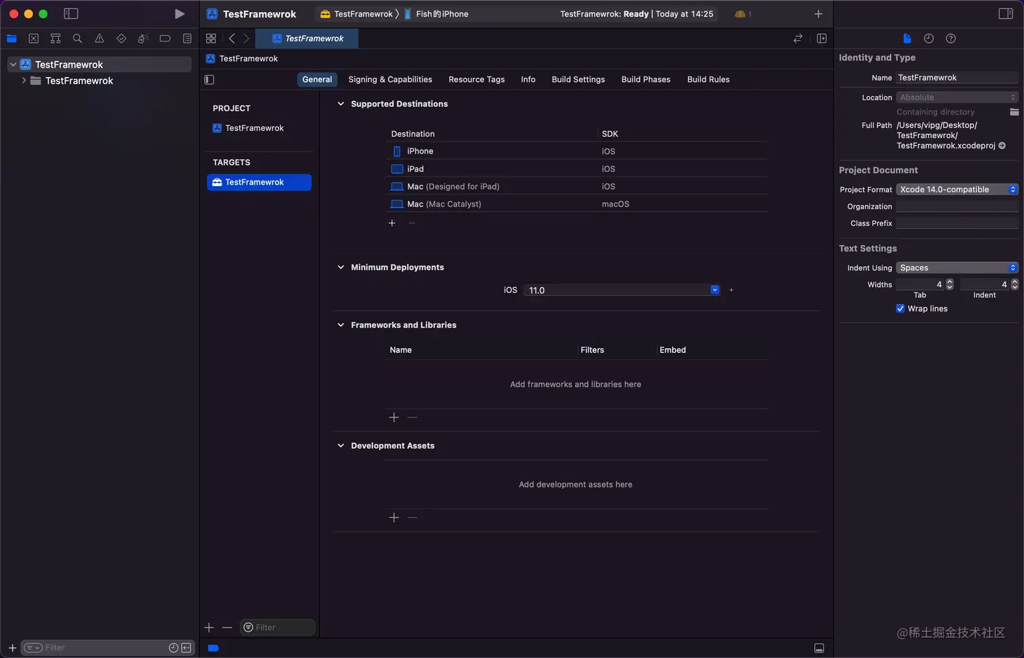This screenshot has width=1024, height=658.
Task: Adjust the Tab width stepper
Action: [x=950, y=284]
